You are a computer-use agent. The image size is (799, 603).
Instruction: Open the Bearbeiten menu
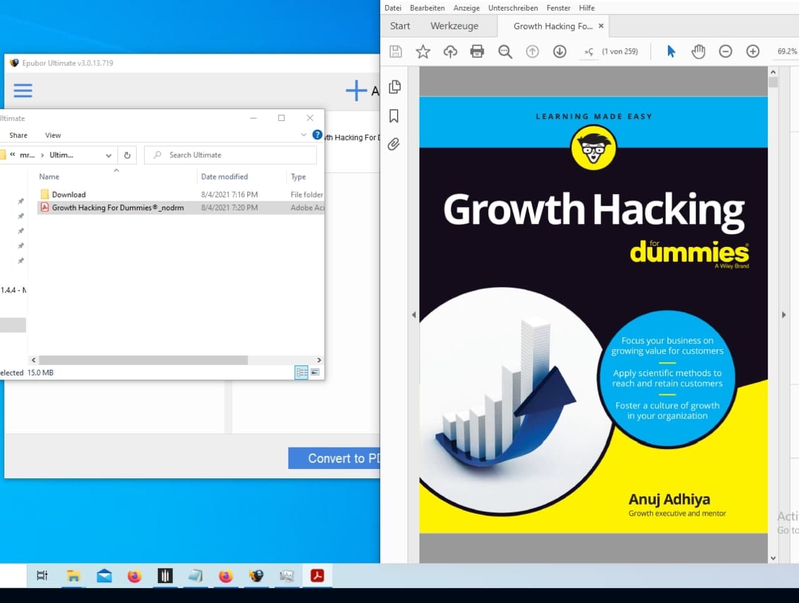427,8
